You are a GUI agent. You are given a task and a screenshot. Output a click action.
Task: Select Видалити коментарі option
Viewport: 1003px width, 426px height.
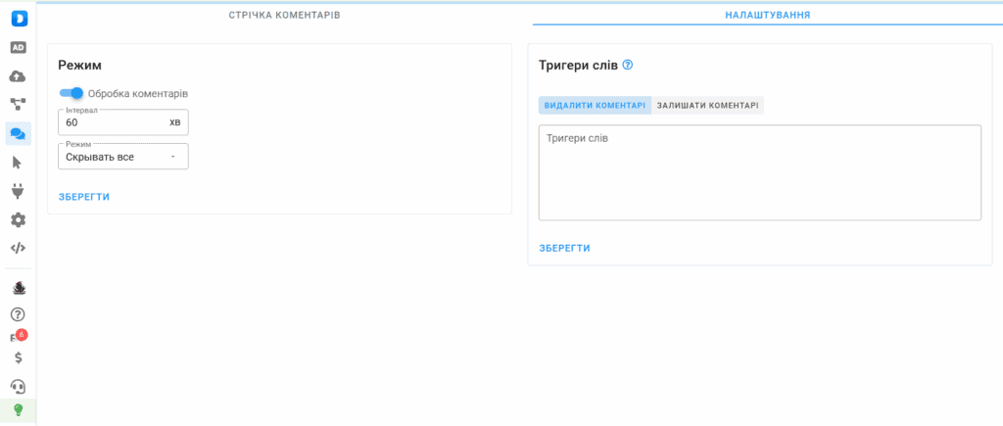point(595,106)
